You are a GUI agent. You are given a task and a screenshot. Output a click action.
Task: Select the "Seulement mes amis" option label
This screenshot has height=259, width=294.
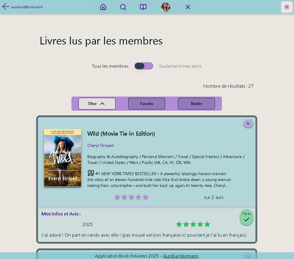[x=180, y=66]
